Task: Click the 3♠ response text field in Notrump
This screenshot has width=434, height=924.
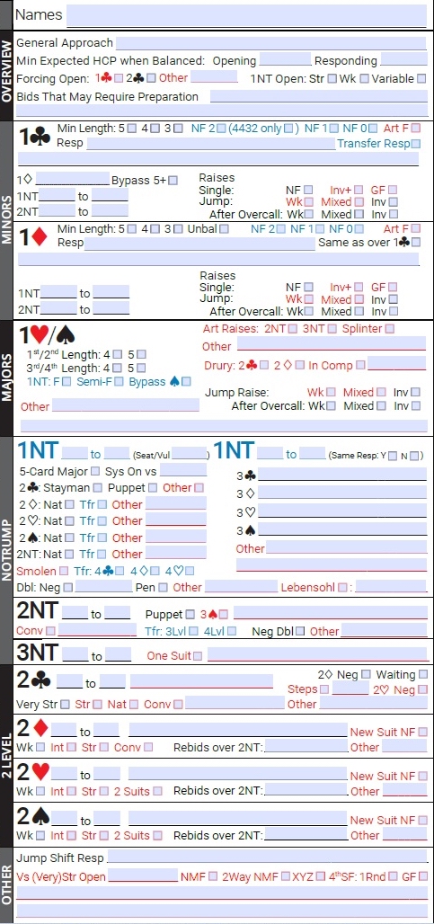Action: click(x=342, y=529)
